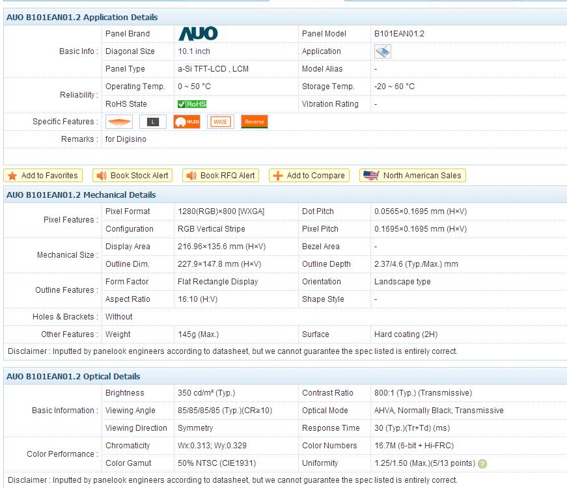Click uniformity '1.25/1.50 (Max.)(5/13 points)'
The height and width of the screenshot is (488, 567).
pyautogui.click(x=425, y=463)
